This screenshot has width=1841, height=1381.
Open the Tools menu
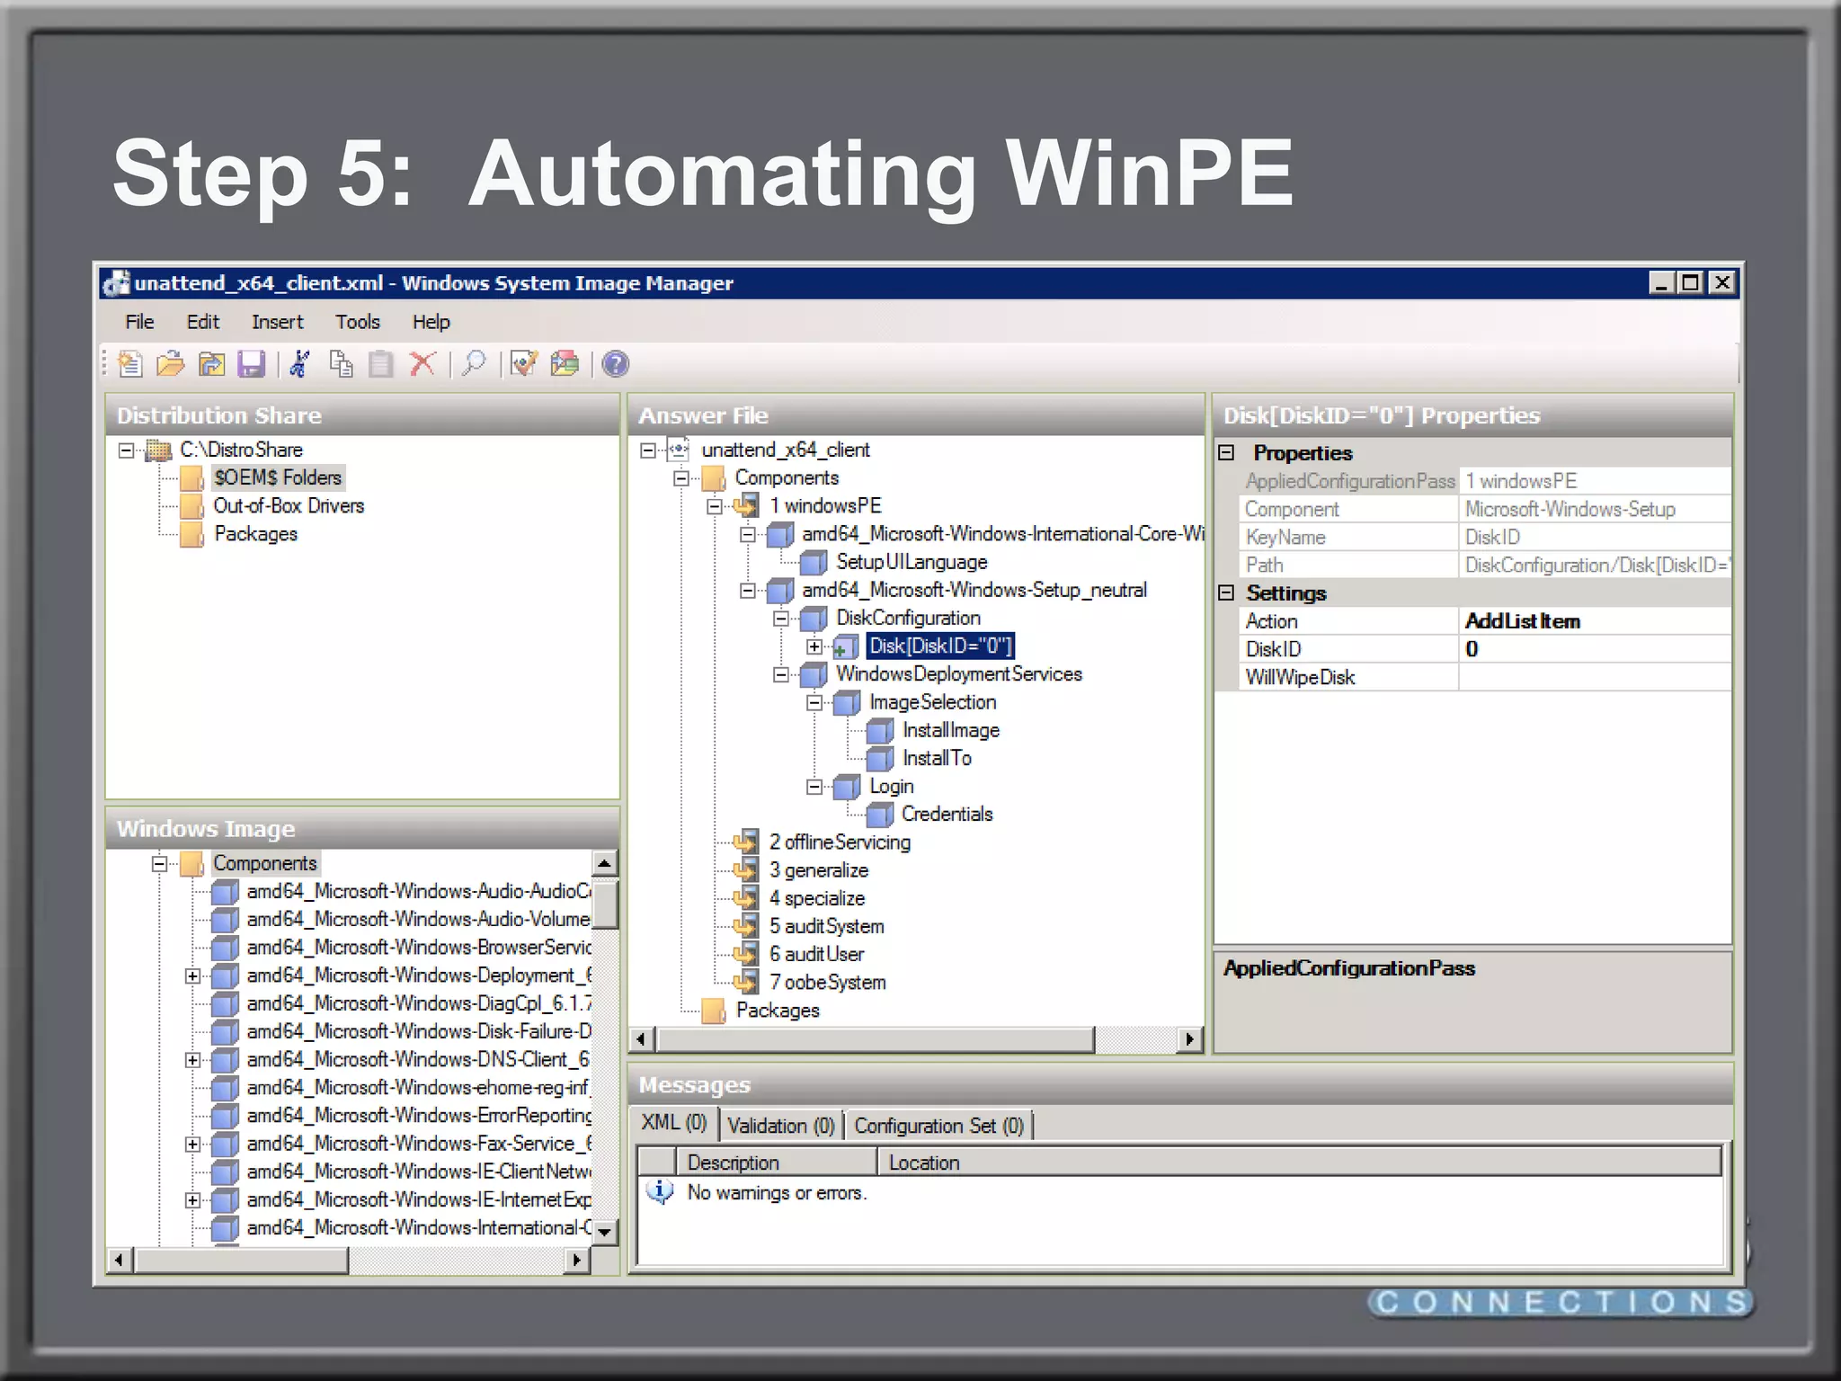[x=358, y=322]
